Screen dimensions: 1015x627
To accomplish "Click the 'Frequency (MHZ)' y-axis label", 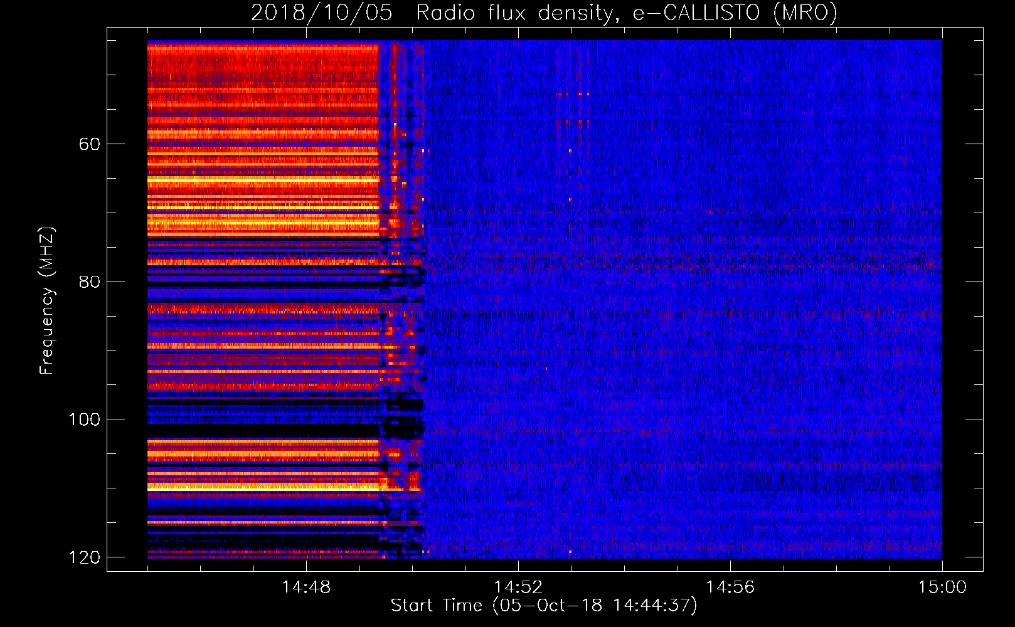I will pyautogui.click(x=48, y=300).
